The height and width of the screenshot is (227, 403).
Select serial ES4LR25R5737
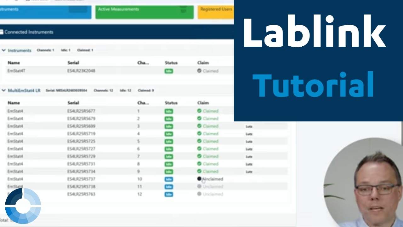pyautogui.click(x=81, y=179)
